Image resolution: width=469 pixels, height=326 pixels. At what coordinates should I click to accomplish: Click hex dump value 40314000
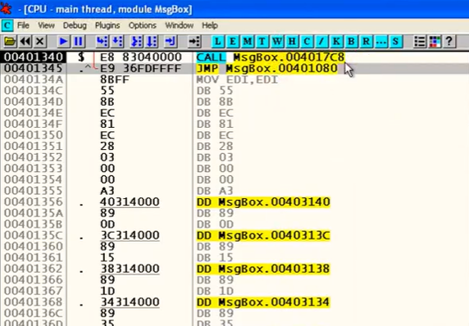tap(130, 202)
